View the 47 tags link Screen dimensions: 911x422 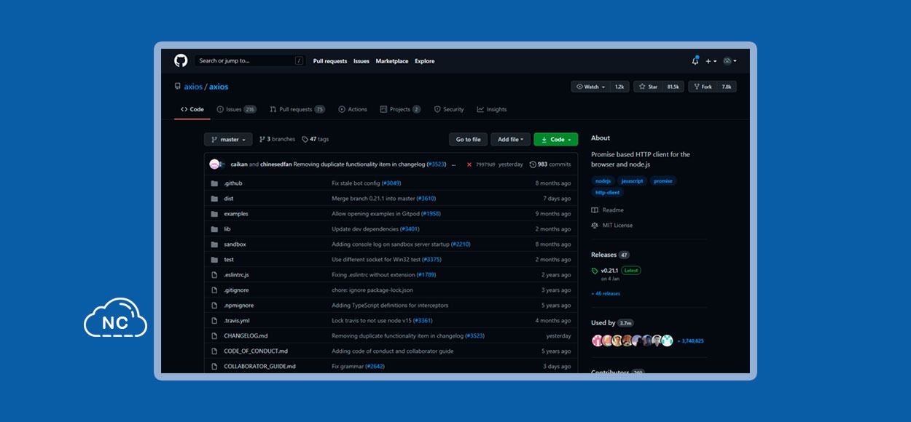tap(316, 139)
